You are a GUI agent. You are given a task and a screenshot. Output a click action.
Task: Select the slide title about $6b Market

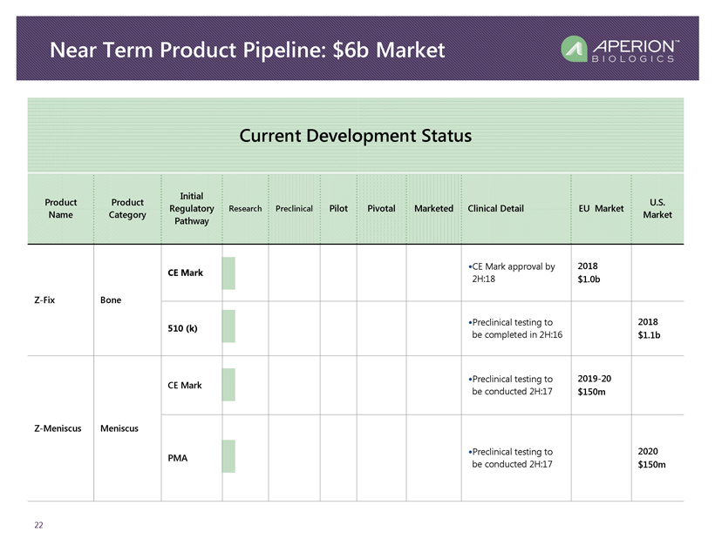pos(248,50)
